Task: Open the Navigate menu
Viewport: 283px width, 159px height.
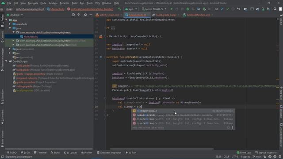Action: 33,3
